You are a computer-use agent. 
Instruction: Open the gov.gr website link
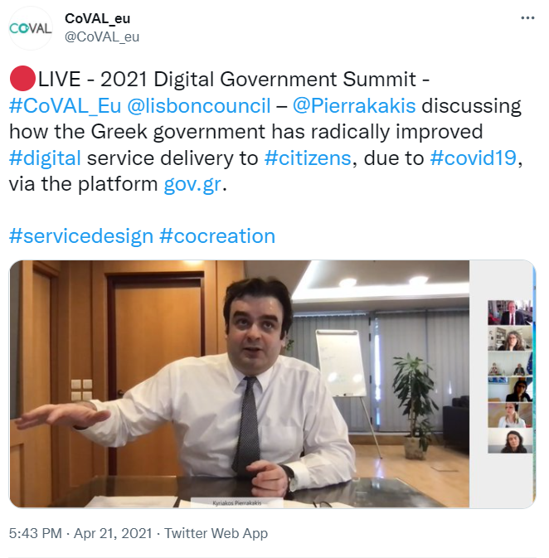pyautogui.click(x=192, y=184)
